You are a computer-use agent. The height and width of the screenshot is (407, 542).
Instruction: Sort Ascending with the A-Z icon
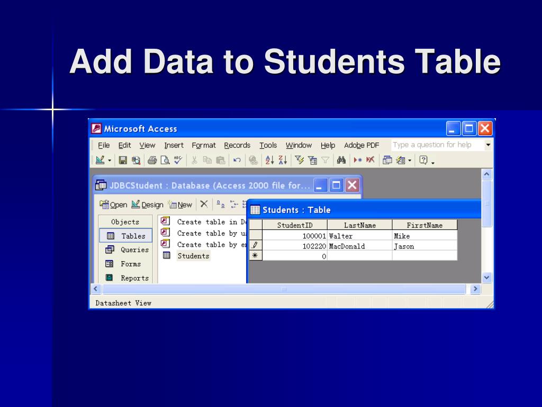pyautogui.click(x=269, y=160)
